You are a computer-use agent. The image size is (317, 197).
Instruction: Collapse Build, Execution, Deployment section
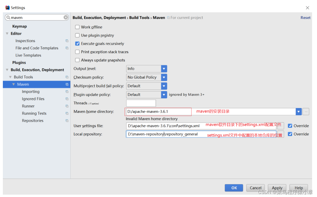click(x=7, y=70)
